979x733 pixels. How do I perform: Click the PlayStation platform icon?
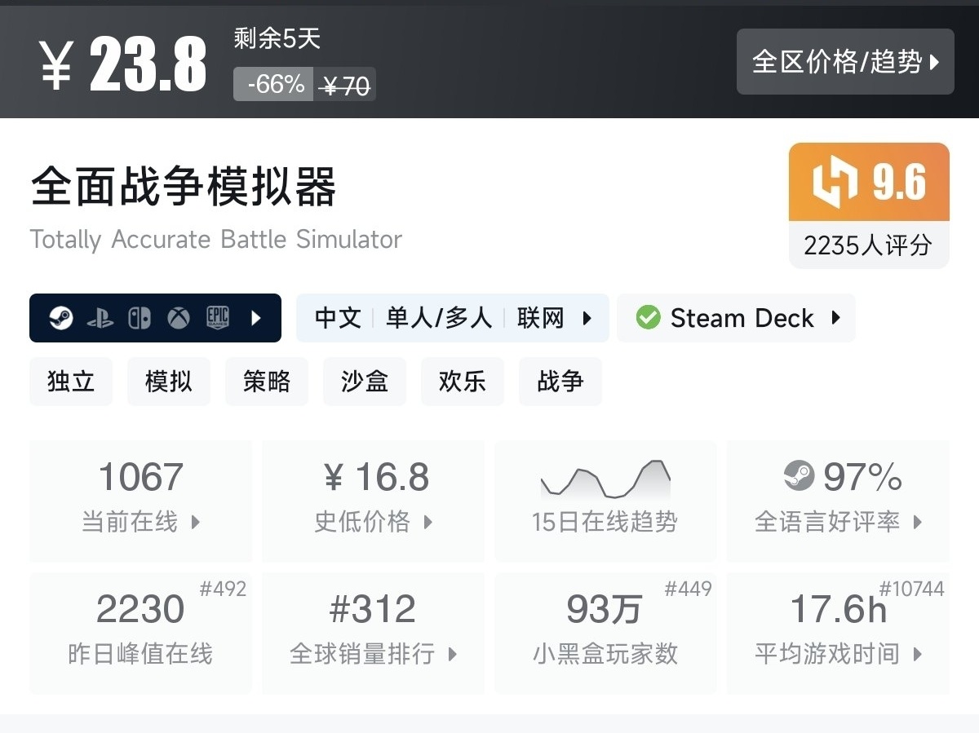[100, 318]
